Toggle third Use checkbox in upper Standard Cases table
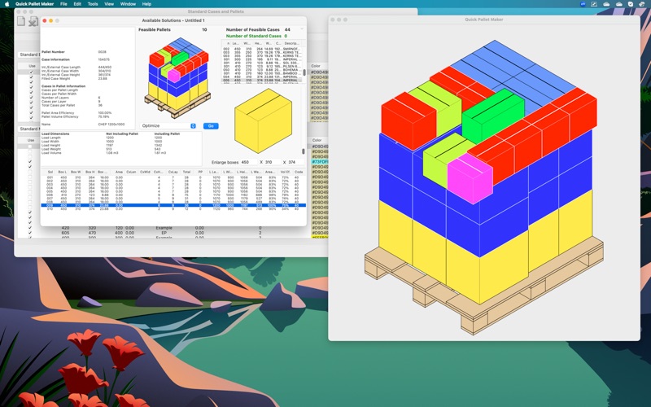 click(x=31, y=82)
